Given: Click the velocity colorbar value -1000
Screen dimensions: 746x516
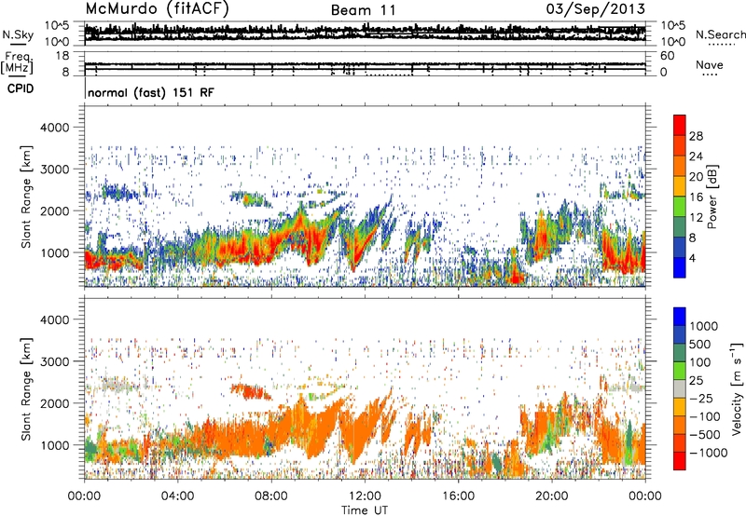Looking at the screenshot, I should coord(708,453).
